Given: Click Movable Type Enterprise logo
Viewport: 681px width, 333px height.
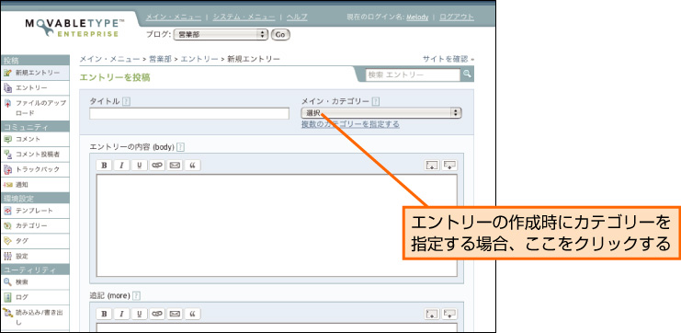Looking at the screenshot, I should pyautogui.click(x=74, y=28).
